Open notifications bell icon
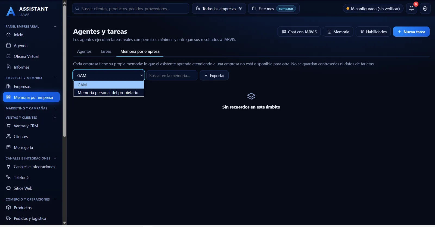The image size is (435, 227). (411, 8)
